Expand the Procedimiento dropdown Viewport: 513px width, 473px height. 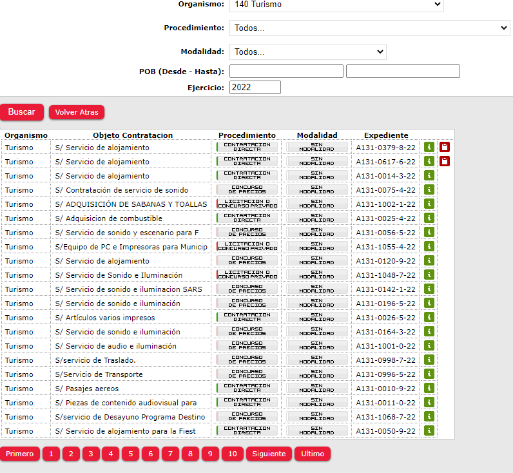pos(370,28)
